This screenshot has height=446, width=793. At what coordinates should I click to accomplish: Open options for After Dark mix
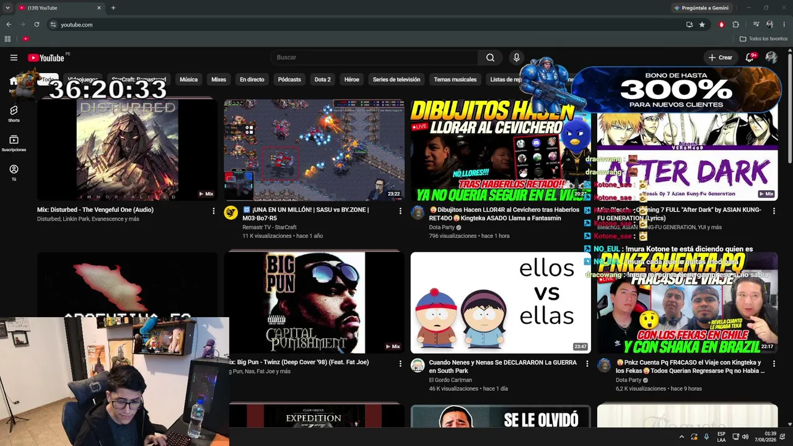(x=774, y=211)
